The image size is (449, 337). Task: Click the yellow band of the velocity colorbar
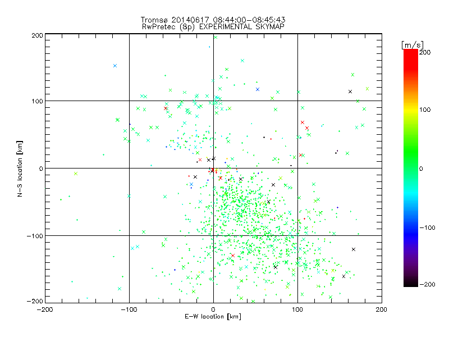point(411,110)
